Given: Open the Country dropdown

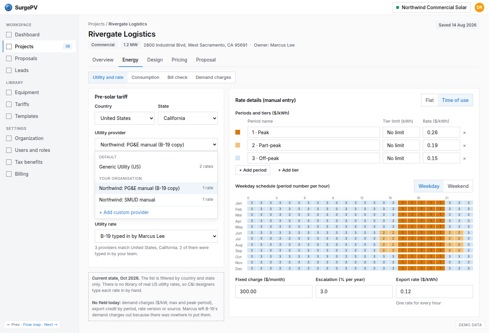Looking at the screenshot, I should point(125,118).
